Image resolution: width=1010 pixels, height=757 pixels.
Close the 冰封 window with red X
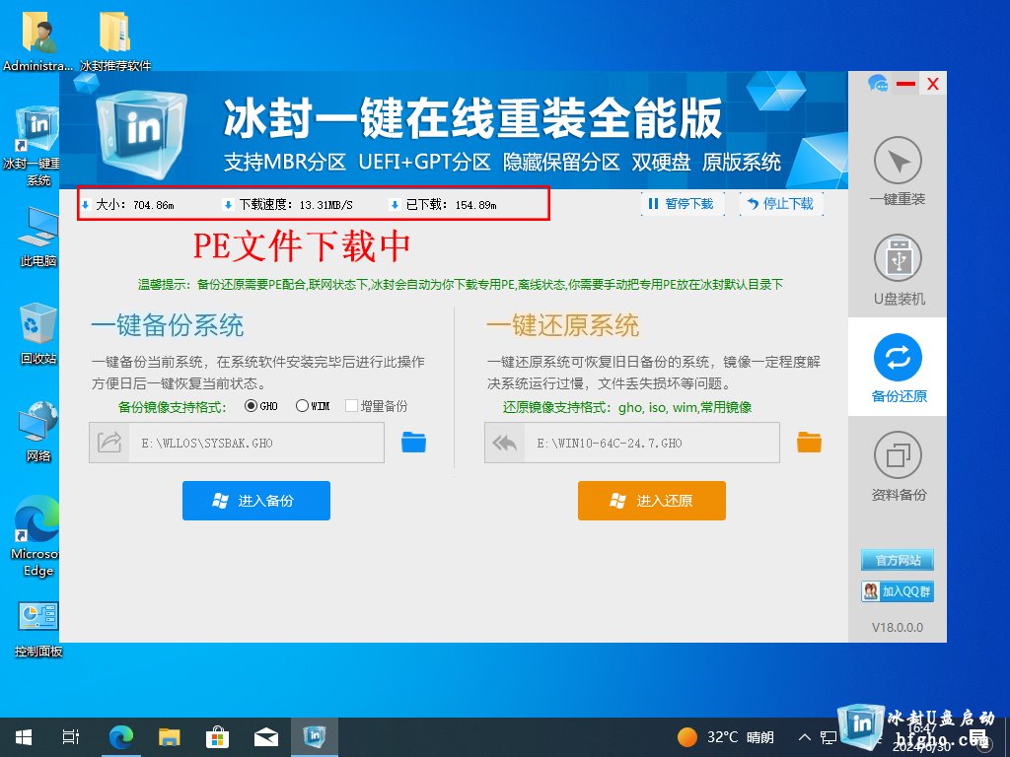coord(933,84)
